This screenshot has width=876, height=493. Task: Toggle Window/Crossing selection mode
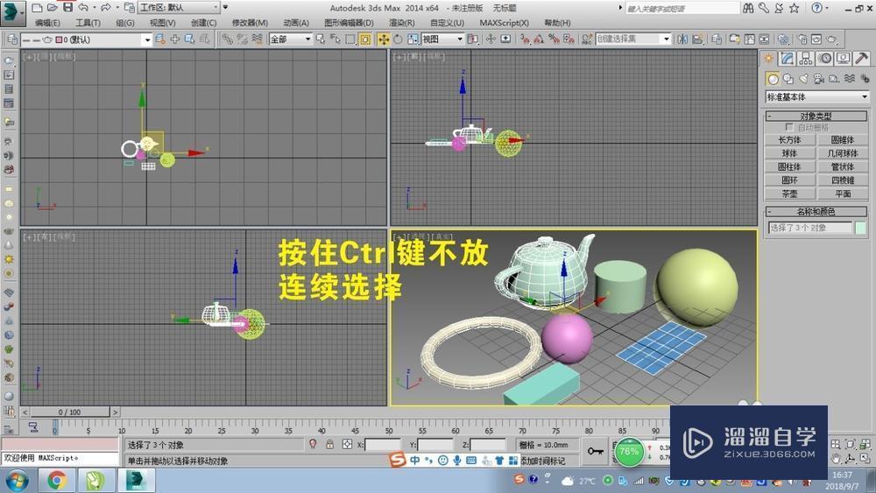pos(364,39)
